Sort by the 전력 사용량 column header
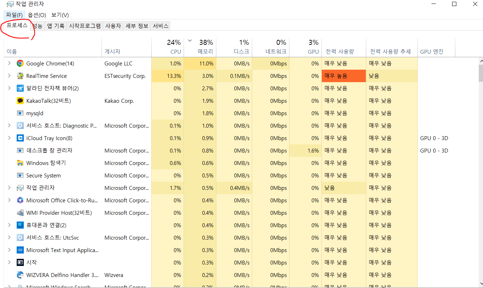 click(x=344, y=47)
